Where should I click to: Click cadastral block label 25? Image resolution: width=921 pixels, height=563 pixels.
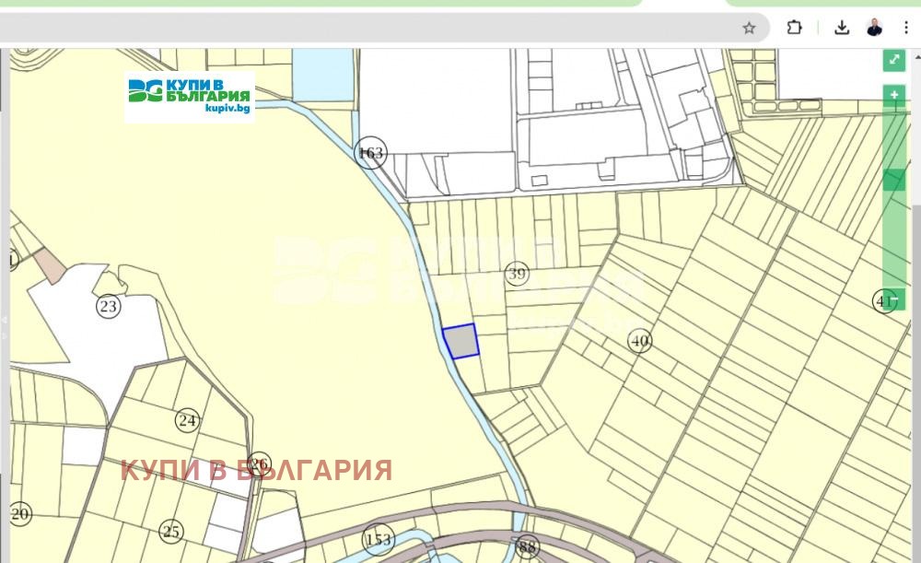click(170, 531)
